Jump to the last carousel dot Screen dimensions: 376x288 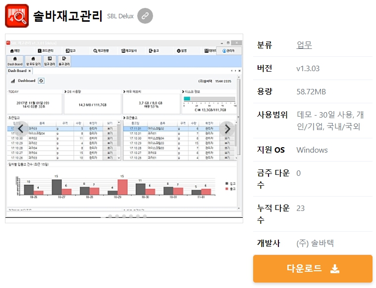pos(145,216)
